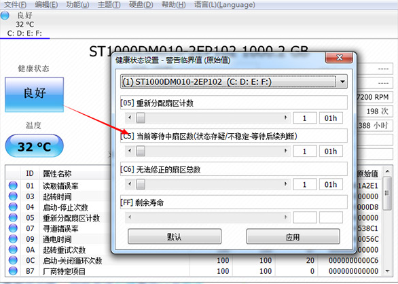398x284 pixels.
Task: Open the 文件(F) menu
Action: coord(15,5)
